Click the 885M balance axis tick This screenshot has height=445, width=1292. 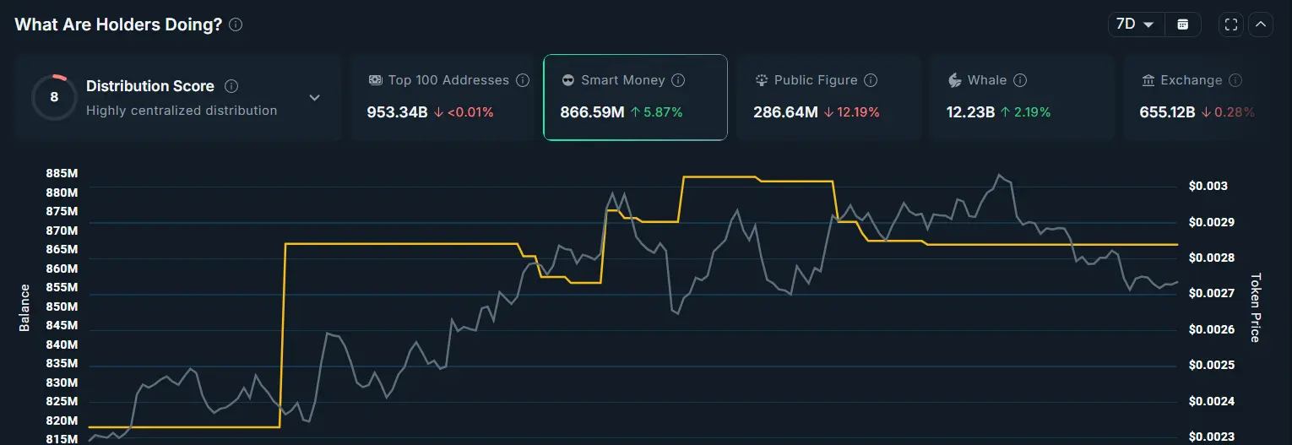(62, 173)
